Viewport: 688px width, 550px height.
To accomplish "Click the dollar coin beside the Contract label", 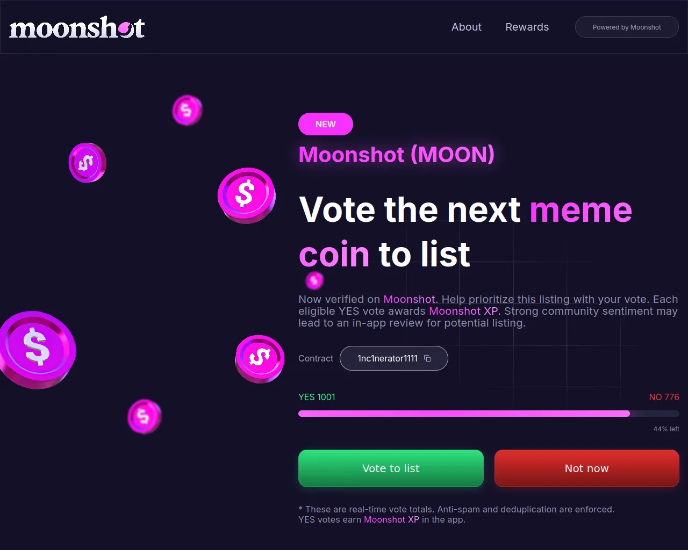I will pyautogui.click(x=260, y=358).
